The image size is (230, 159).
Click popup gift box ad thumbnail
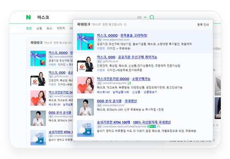pos(86,42)
